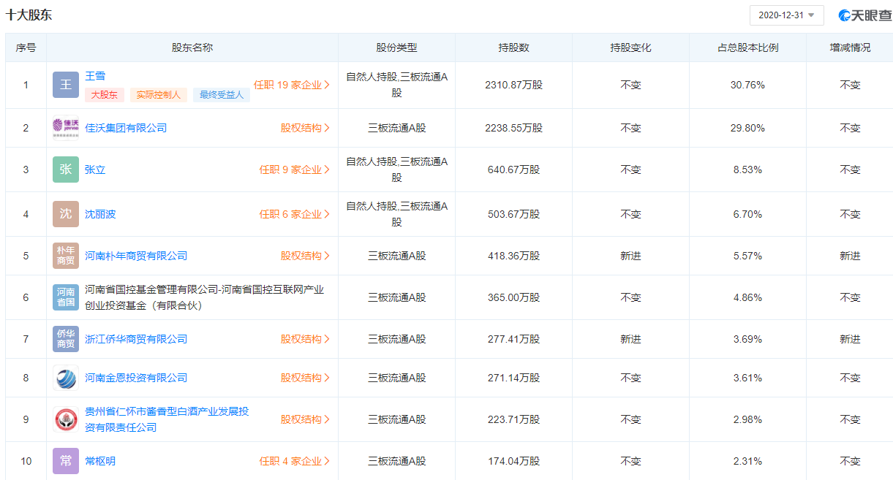Screen dimensions: 893x480
Task: Open 贵州省仁怀市酱香型白酒产业发展投资 company link
Action: click(167, 419)
